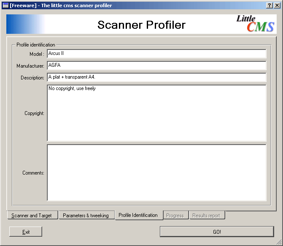Click the title bar help question-mark button
Screen dimensions: 283x246
point(269,5)
